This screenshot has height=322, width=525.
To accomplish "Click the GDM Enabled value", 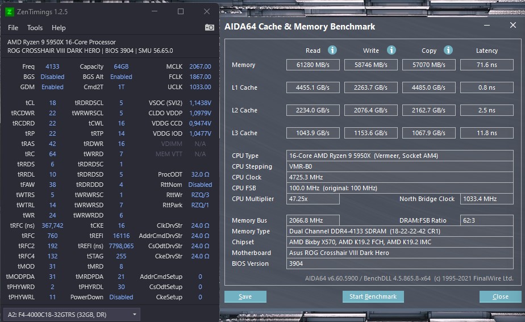I will tap(52, 87).
